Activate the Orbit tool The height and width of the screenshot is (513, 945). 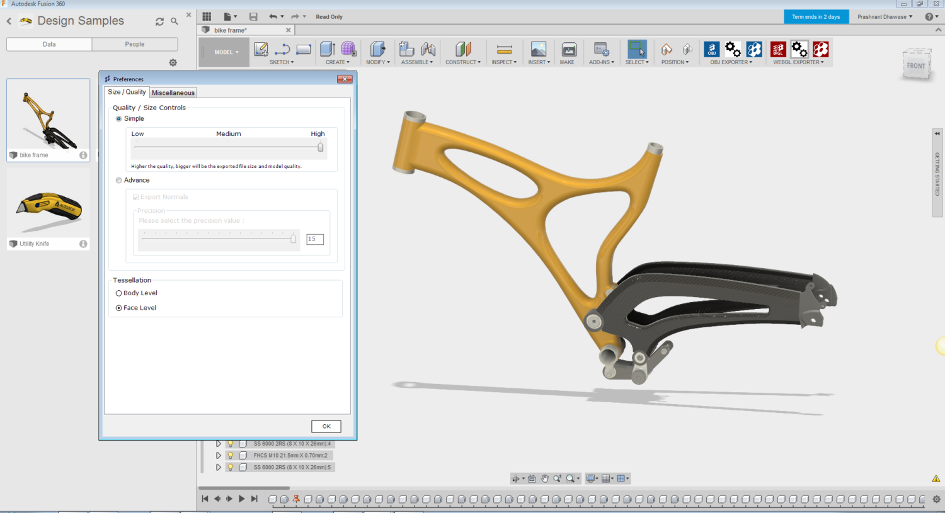[x=517, y=478]
